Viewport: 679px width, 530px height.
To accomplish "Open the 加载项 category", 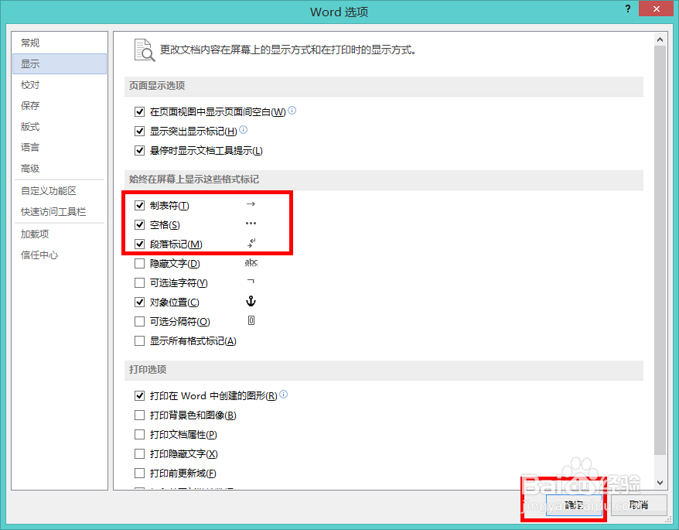I will click(60, 234).
